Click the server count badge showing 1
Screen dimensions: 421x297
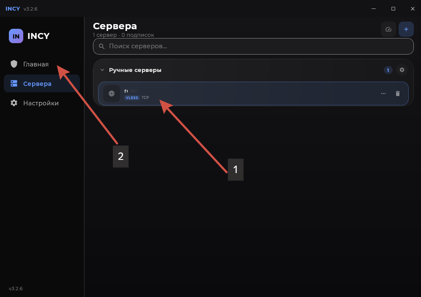point(388,70)
